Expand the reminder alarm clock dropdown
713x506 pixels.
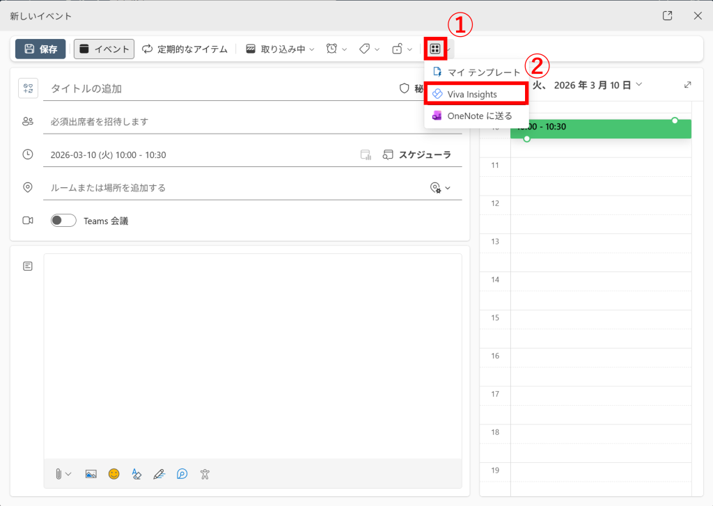tap(337, 49)
